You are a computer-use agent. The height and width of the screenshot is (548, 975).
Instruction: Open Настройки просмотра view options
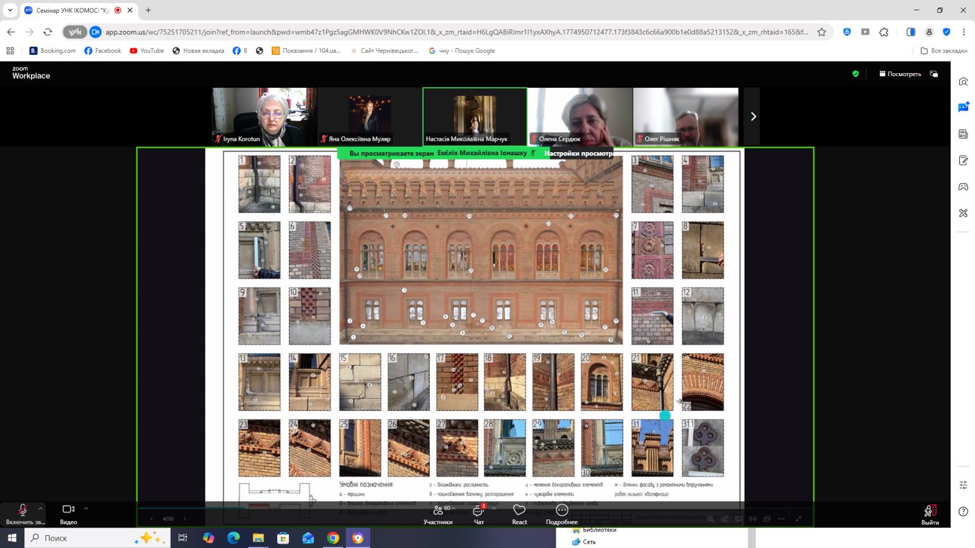(x=578, y=153)
